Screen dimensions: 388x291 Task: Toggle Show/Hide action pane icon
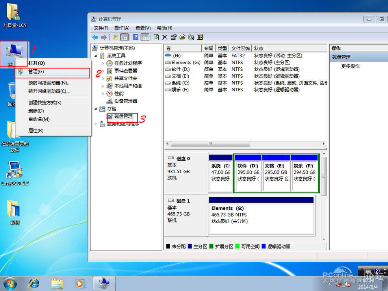pos(145,37)
